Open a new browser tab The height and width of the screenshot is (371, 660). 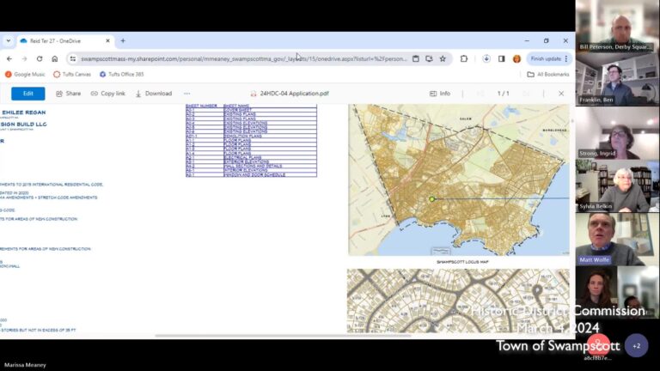123,40
